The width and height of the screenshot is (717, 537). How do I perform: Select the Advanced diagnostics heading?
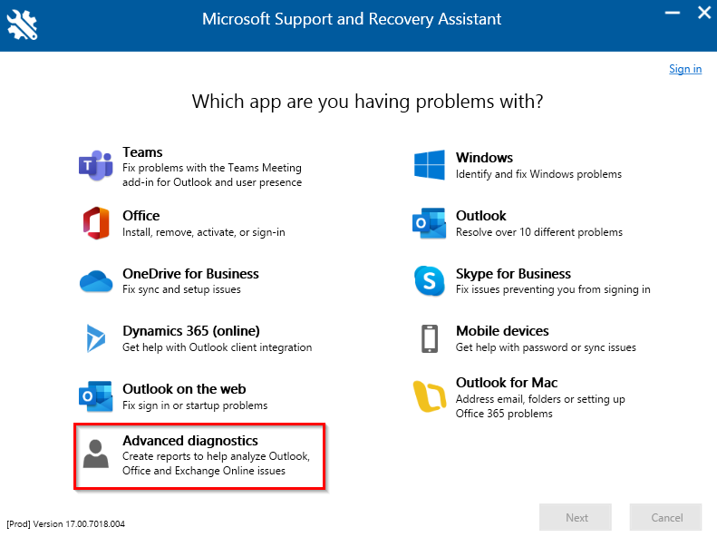click(x=189, y=441)
